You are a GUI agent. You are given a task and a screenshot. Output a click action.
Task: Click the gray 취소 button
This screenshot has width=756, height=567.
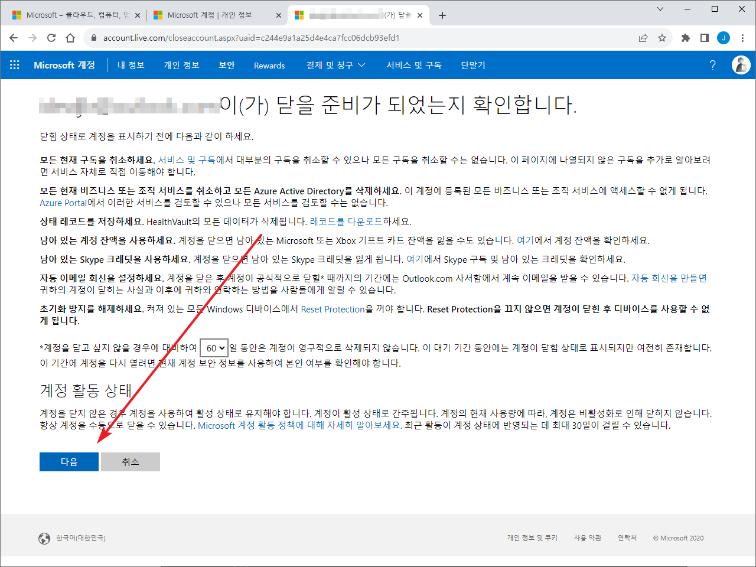131,462
